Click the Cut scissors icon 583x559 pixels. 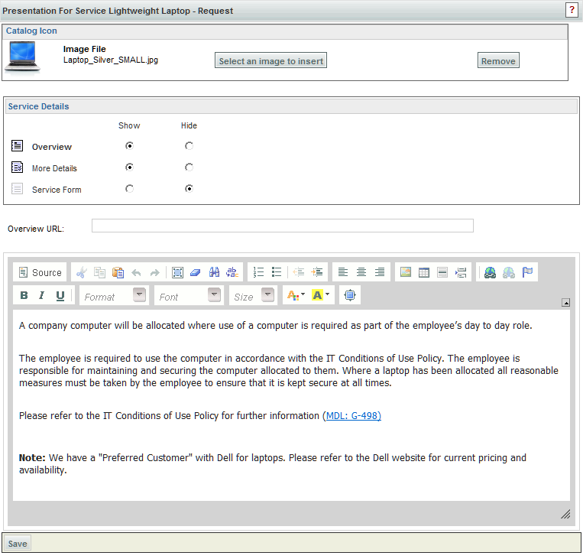pos(82,272)
